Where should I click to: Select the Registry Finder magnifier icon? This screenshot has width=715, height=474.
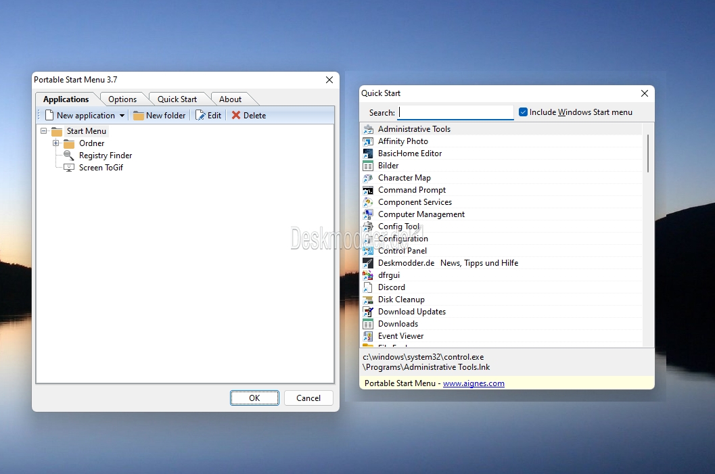pyautogui.click(x=69, y=156)
